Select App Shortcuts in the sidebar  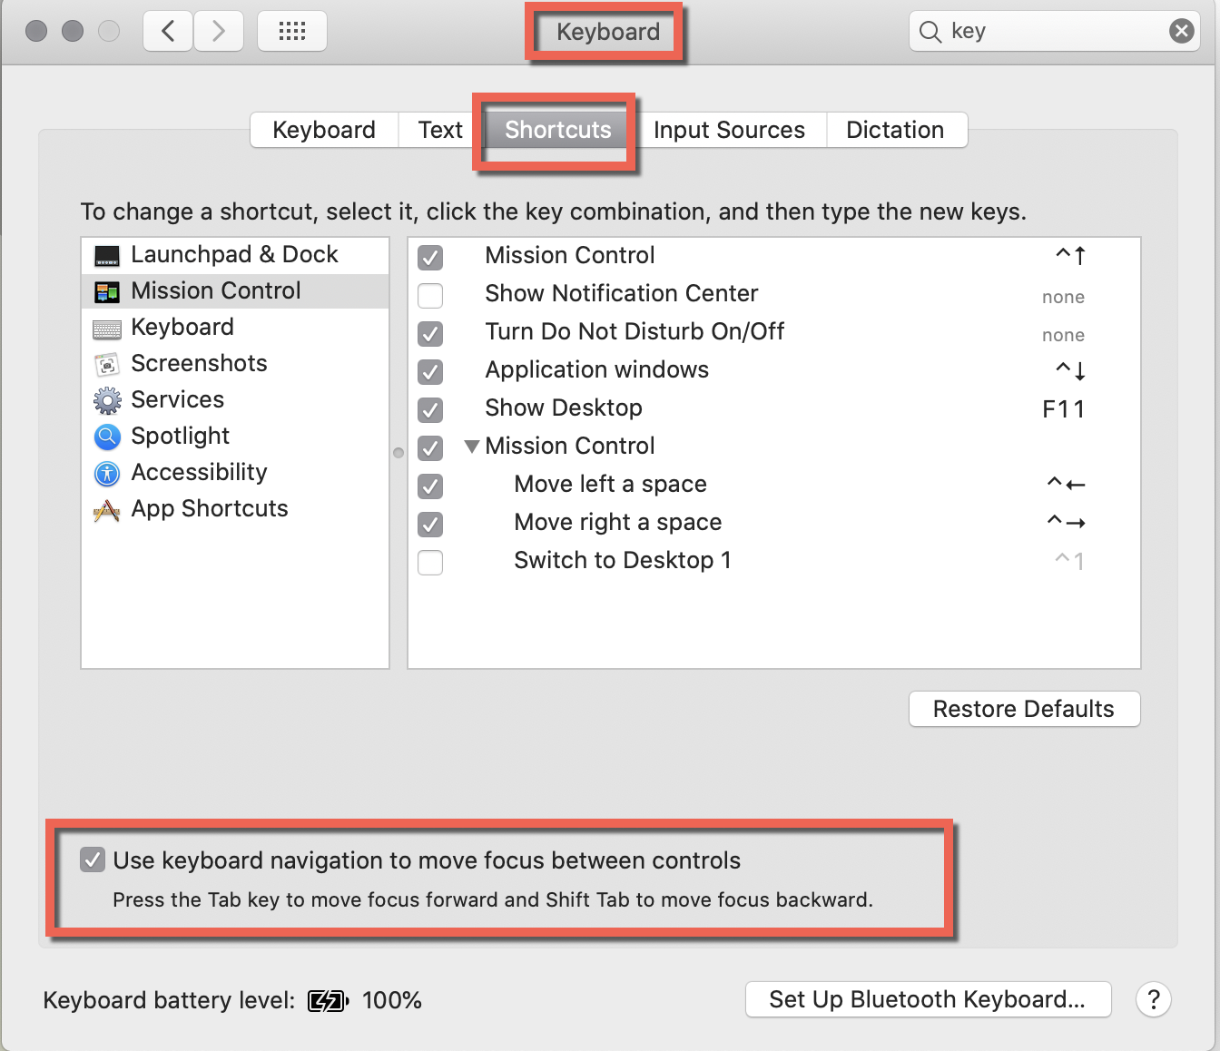click(209, 508)
